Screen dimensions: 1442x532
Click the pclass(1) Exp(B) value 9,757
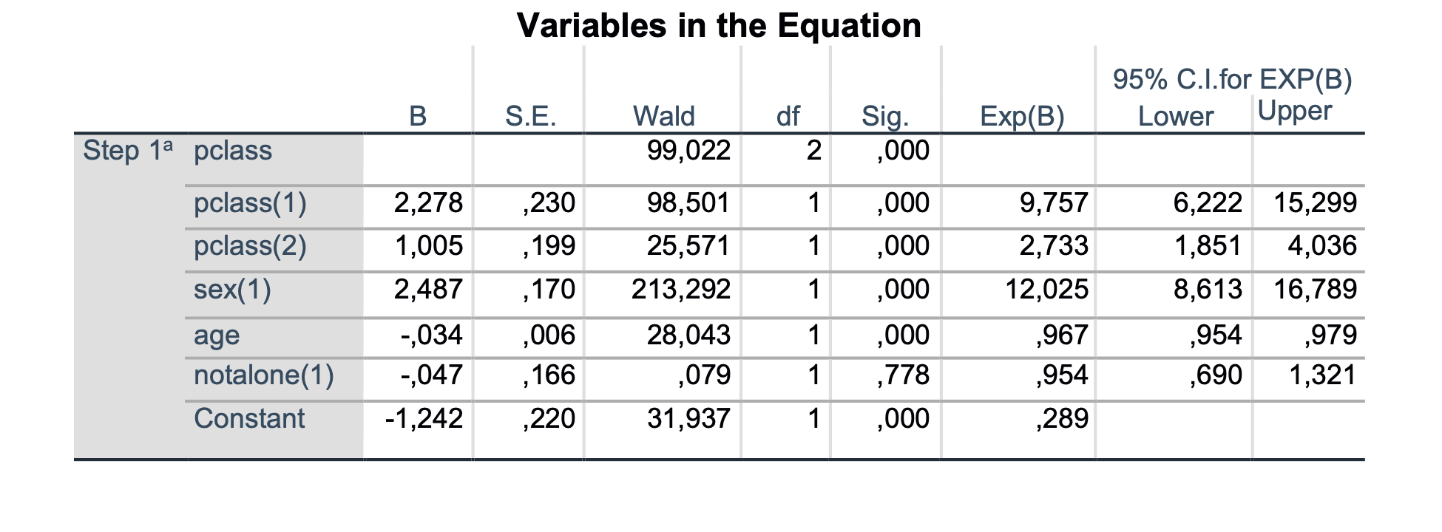click(1054, 202)
